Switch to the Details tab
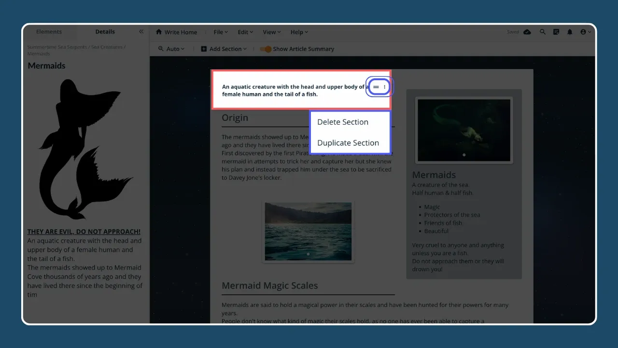Viewport: 618px width, 348px height. 105,31
